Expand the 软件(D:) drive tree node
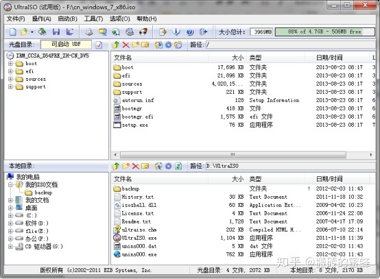This screenshot has height=279, width=380. coord(10,223)
